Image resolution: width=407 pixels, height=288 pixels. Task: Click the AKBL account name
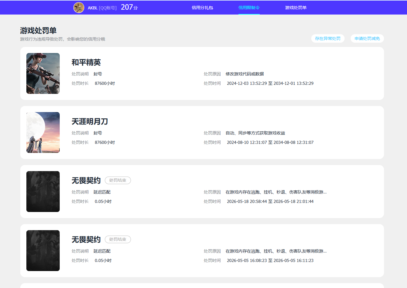[x=92, y=8]
